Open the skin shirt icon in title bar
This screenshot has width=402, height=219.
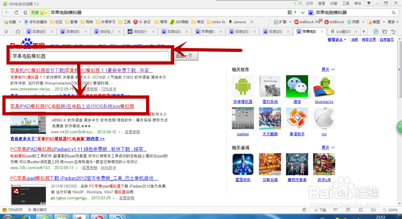point(369,3)
